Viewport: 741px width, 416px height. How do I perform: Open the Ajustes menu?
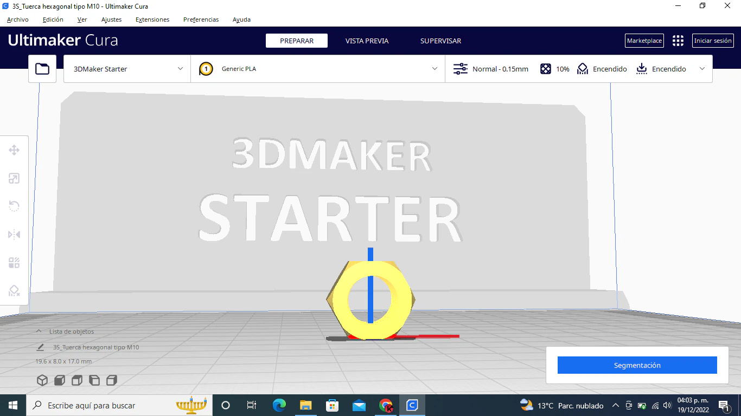coord(112,19)
